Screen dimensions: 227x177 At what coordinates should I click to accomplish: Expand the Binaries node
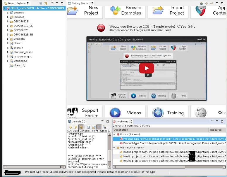coord(8,13)
